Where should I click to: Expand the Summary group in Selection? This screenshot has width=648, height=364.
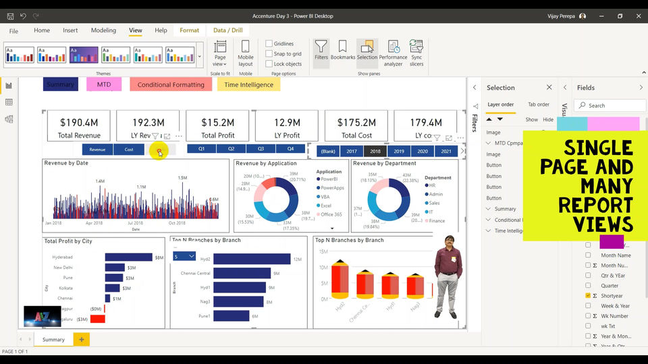[x=489, y=209]
